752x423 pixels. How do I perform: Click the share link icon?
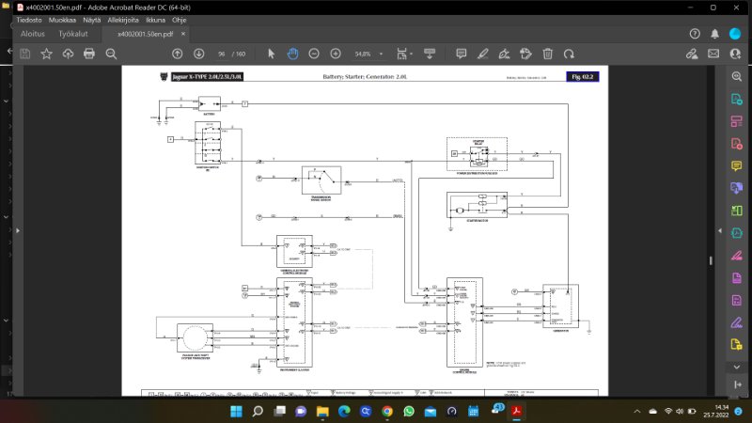click(692, 54)
